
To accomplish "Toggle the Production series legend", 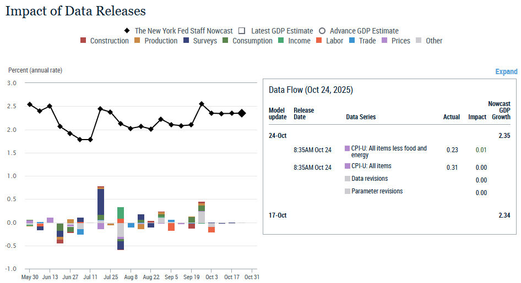I will 138,41.
